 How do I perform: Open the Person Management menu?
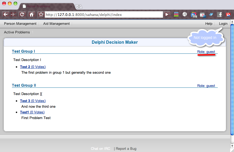[20, 24]
